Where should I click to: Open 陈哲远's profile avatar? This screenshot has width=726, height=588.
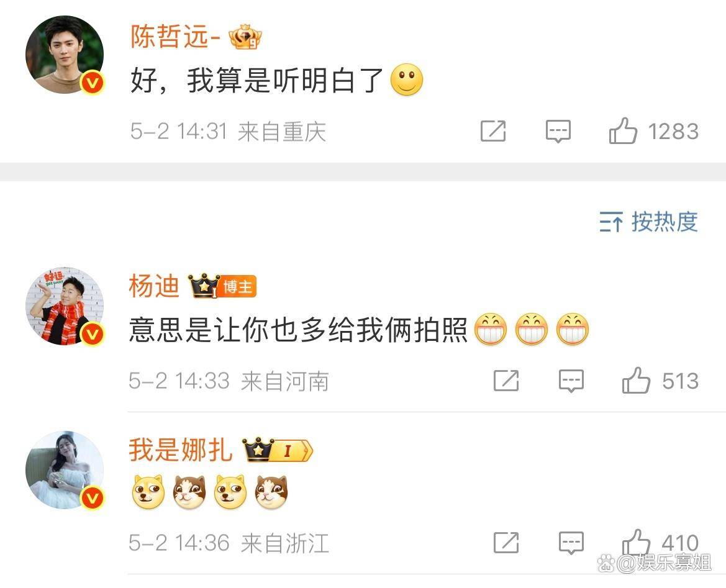(65, 55)
